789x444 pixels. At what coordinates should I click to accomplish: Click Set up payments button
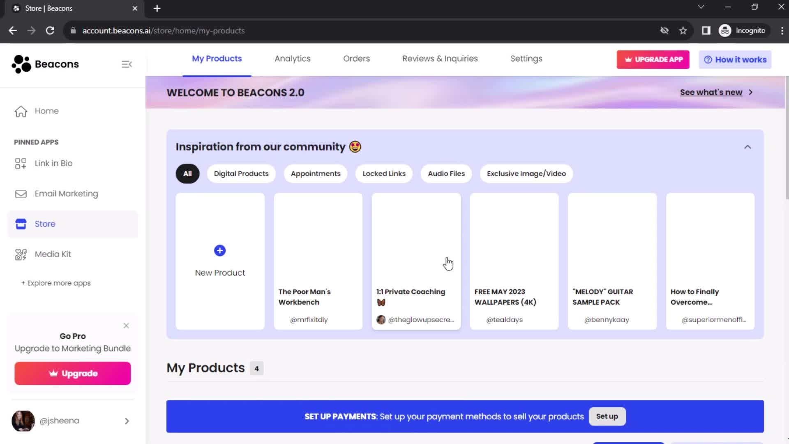point(607,416)
